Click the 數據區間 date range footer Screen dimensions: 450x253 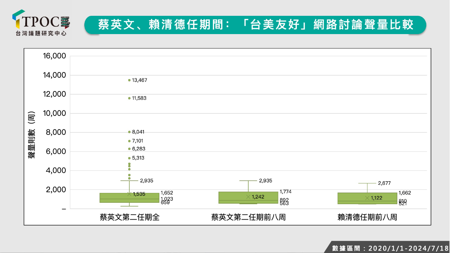tap(390, 248)
